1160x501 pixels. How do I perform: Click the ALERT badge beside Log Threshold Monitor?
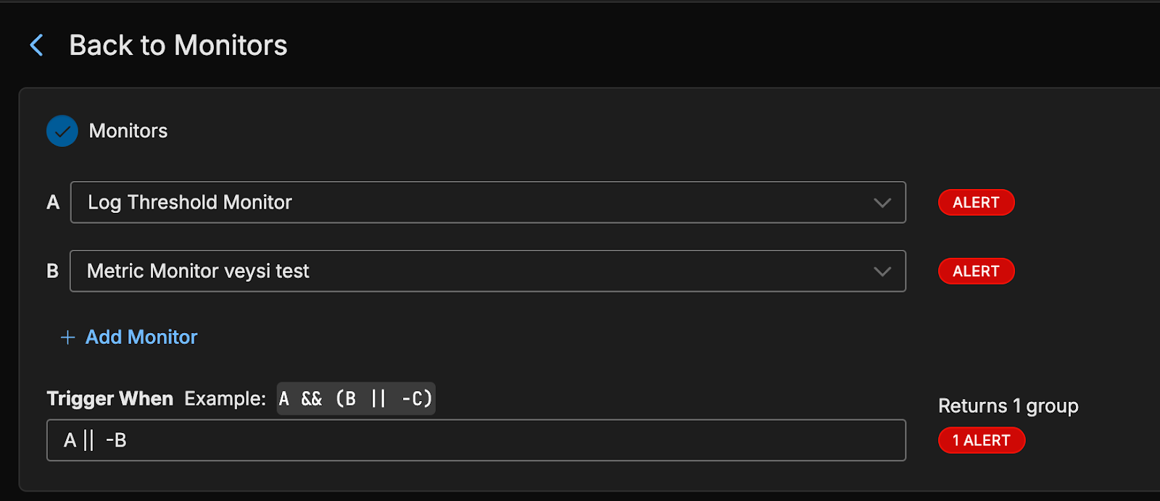(x=976, y=203)
